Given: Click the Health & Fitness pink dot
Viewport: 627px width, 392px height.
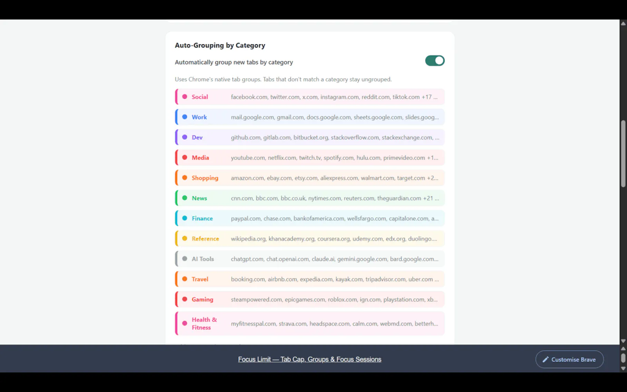Looking at the screenshot, I should (185, 323).
